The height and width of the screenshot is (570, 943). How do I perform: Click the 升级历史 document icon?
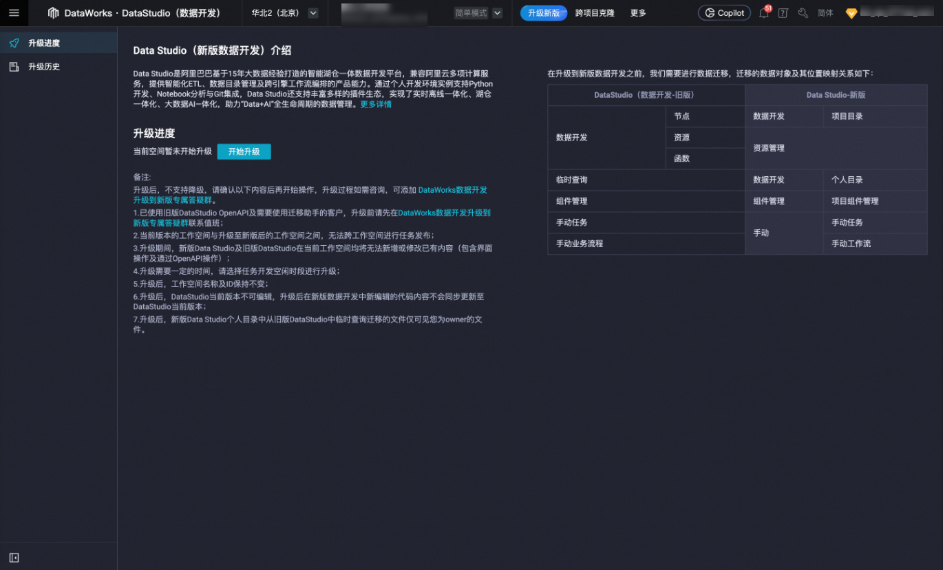pos(14,67)
